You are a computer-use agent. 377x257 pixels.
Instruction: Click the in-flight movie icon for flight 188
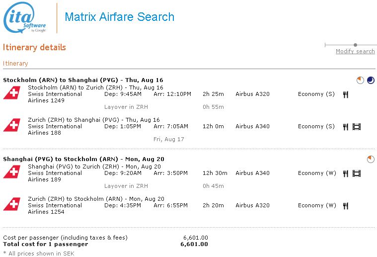pyautogui.click(x=357, y=127)
